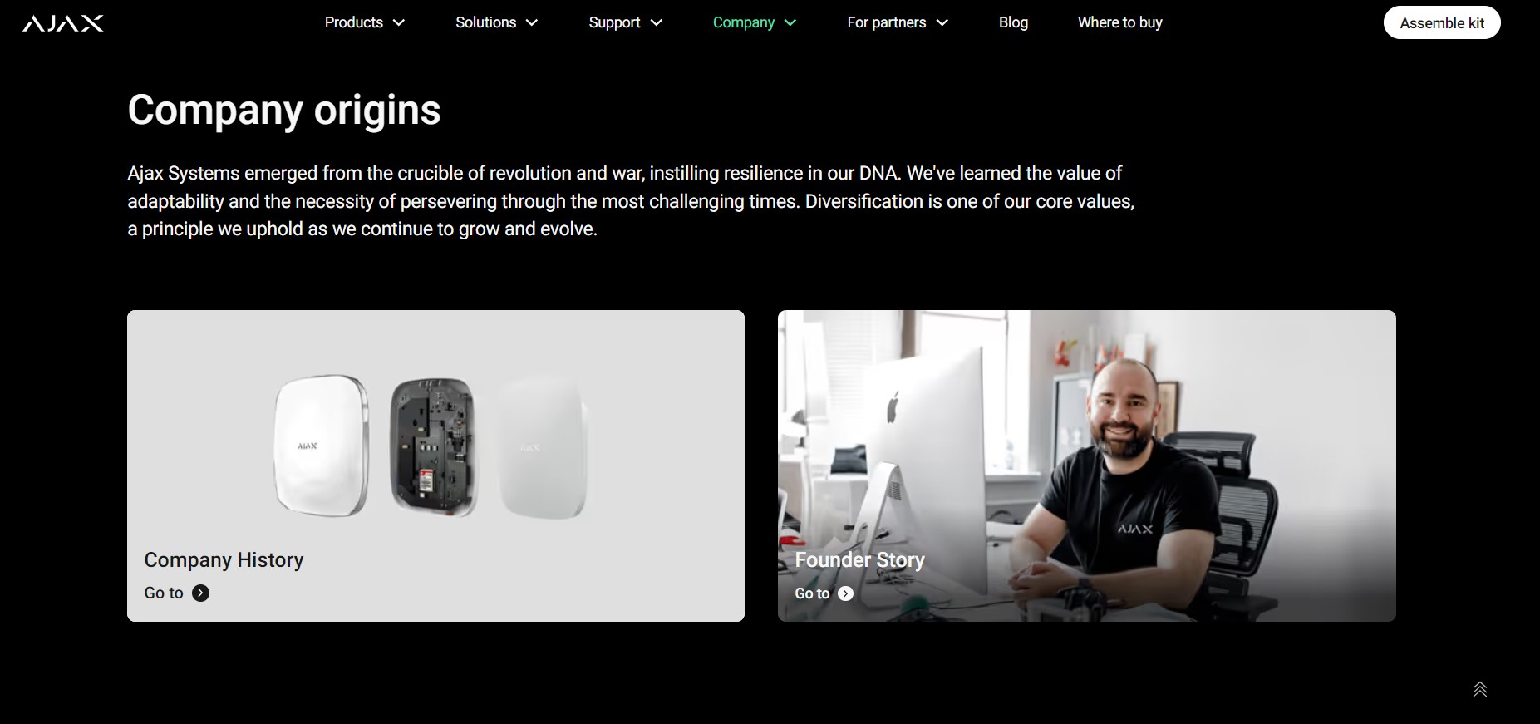Expand the For partners dropdown chevron

coord(942,23)
